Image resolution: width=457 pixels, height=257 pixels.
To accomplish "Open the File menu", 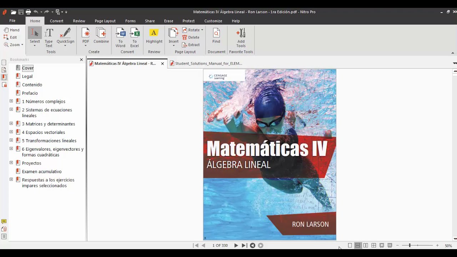I will pos(12,21).
